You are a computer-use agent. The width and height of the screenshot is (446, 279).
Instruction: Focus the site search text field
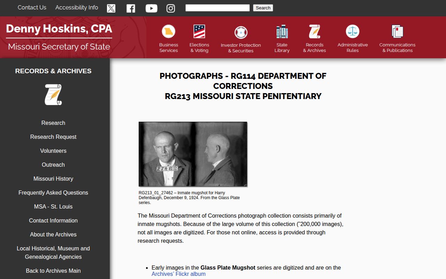[x=217, y=8]
